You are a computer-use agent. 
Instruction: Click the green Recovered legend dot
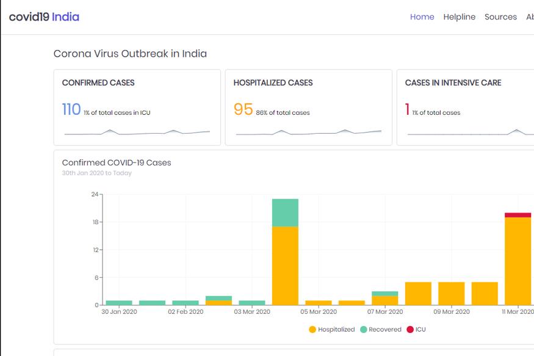[363, 329]
